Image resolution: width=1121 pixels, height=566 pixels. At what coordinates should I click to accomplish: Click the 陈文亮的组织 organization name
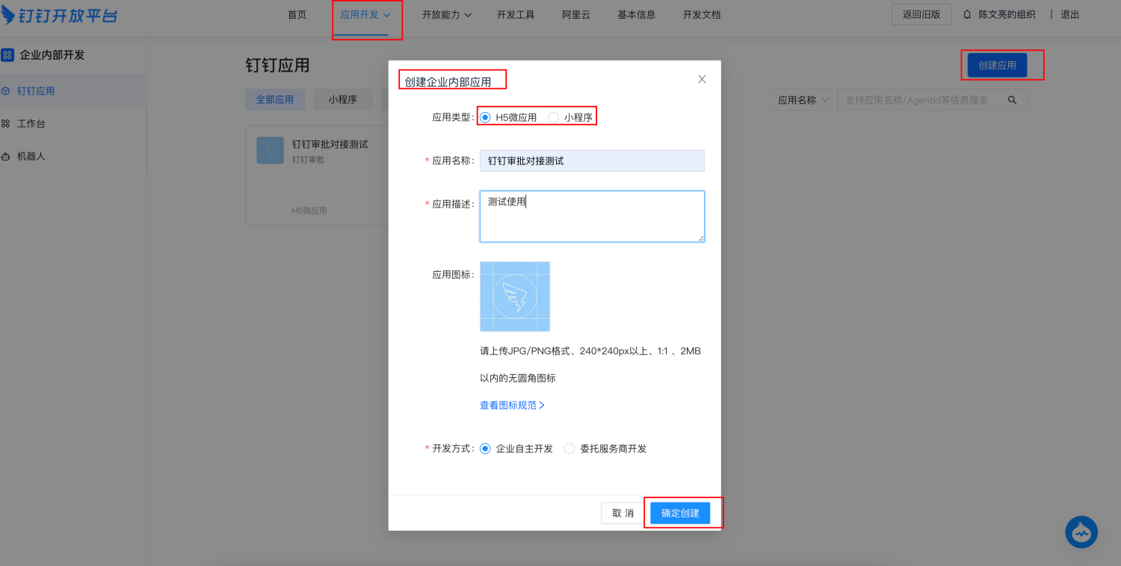tap(1007, 14)
